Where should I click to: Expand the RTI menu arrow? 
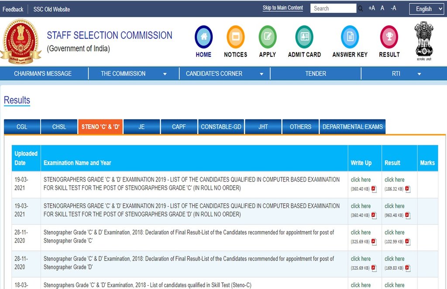pos(419,74)
